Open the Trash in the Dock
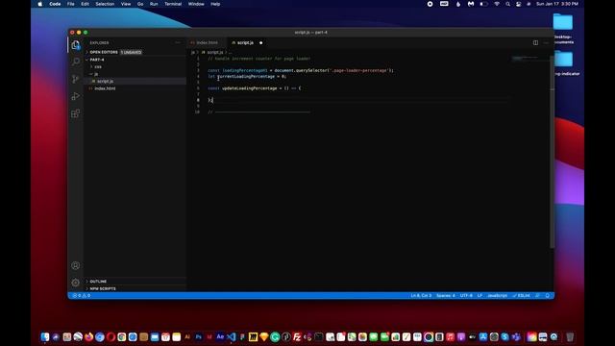The height and width of the screenshot is (346, 615). point(570,336)
